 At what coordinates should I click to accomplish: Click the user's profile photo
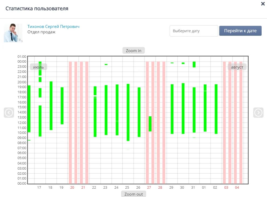13,33
